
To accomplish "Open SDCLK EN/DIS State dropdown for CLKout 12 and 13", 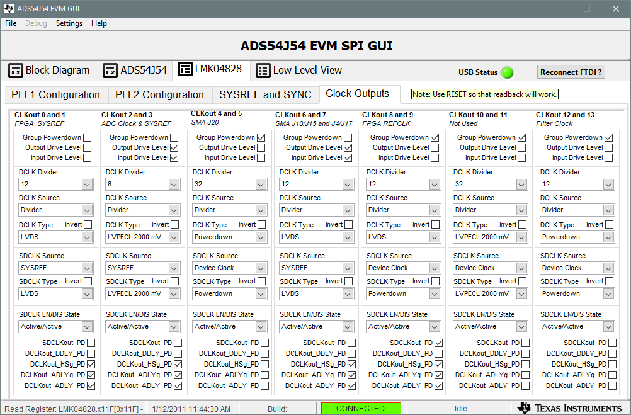I will pos(577,326).
